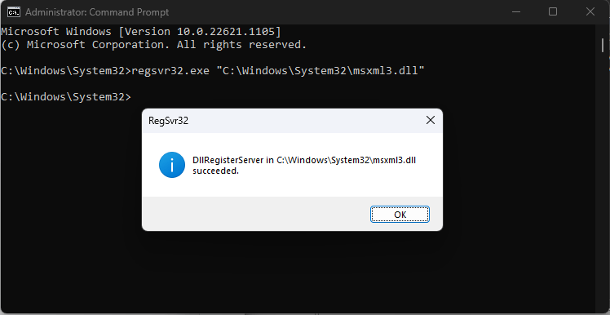Minimize the Command Prompt window
The image size is (610, 315).
pos(516,12)
